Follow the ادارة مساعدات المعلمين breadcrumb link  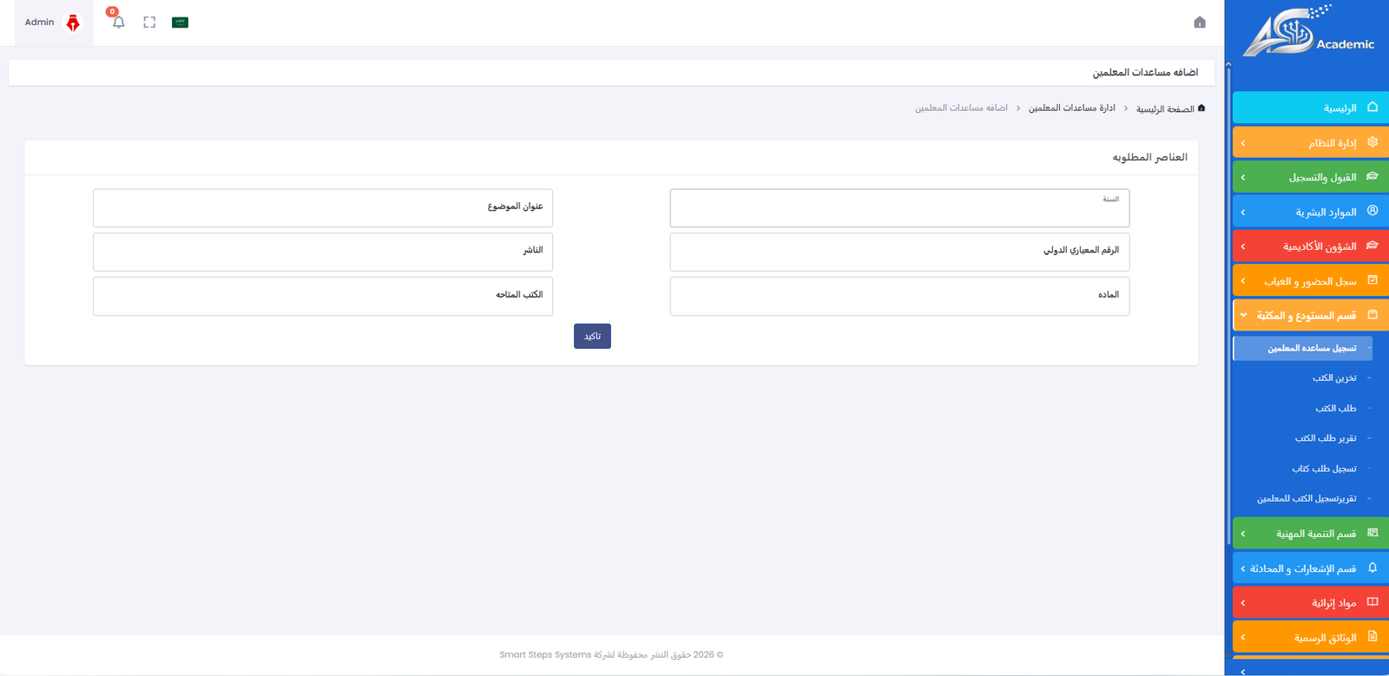[1071, 108]
